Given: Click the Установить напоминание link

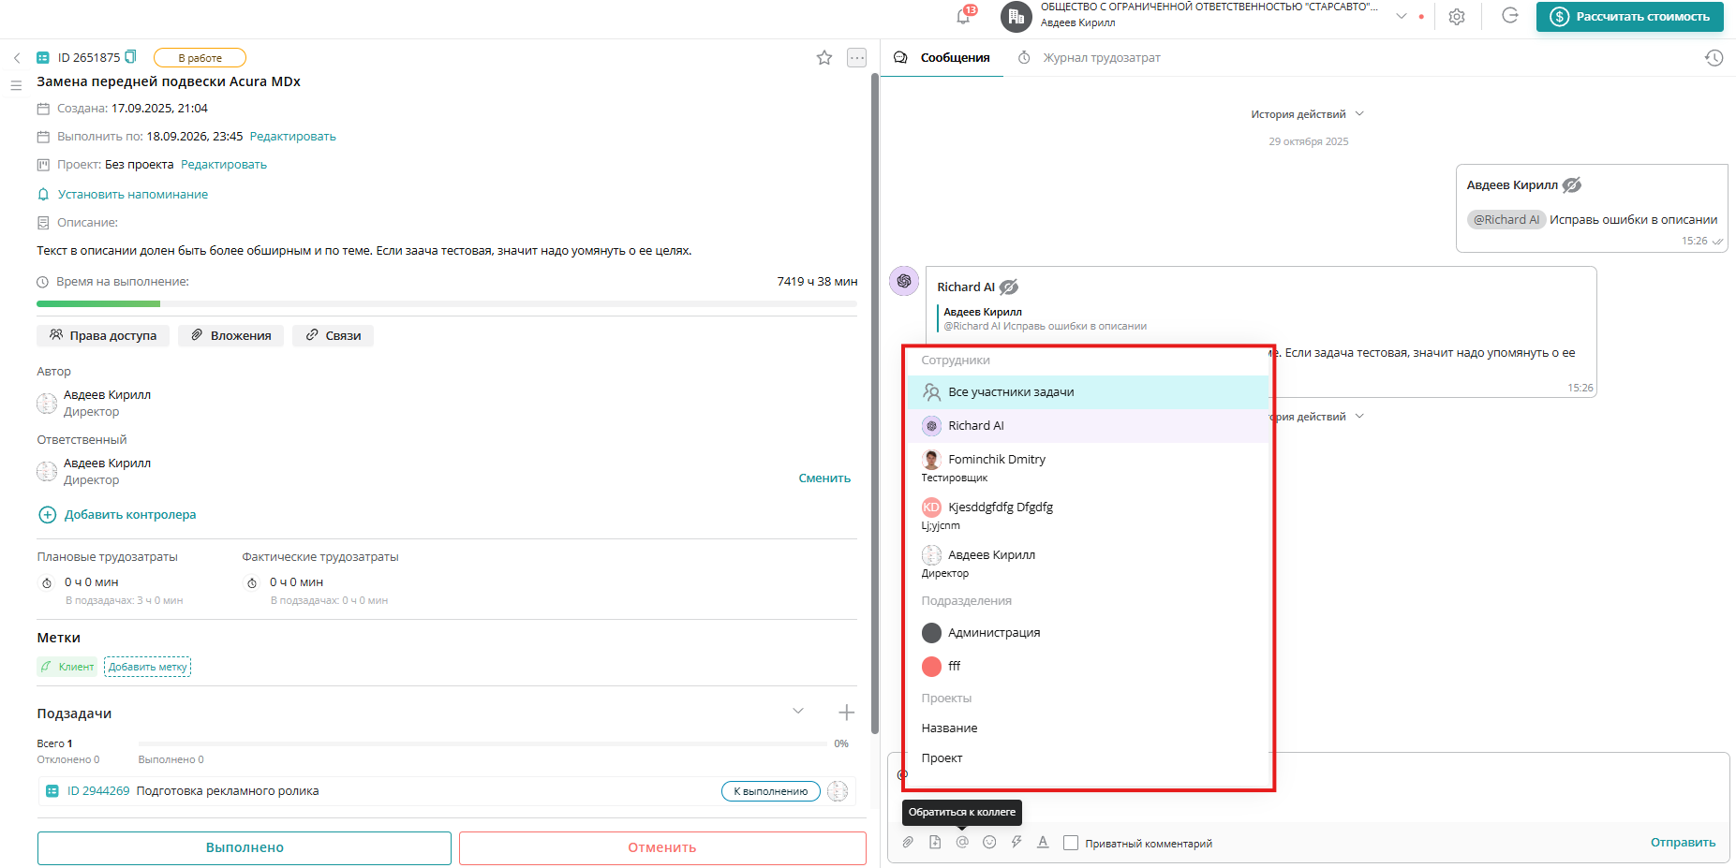Looking at the screenshot, I should click(133, 195).
